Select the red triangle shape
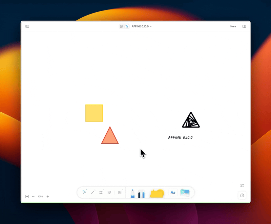This screenshot has height=224, width=271. (x=110, y=135)
